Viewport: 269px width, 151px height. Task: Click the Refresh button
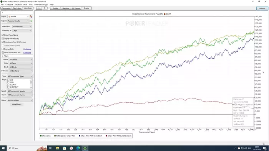262,8
